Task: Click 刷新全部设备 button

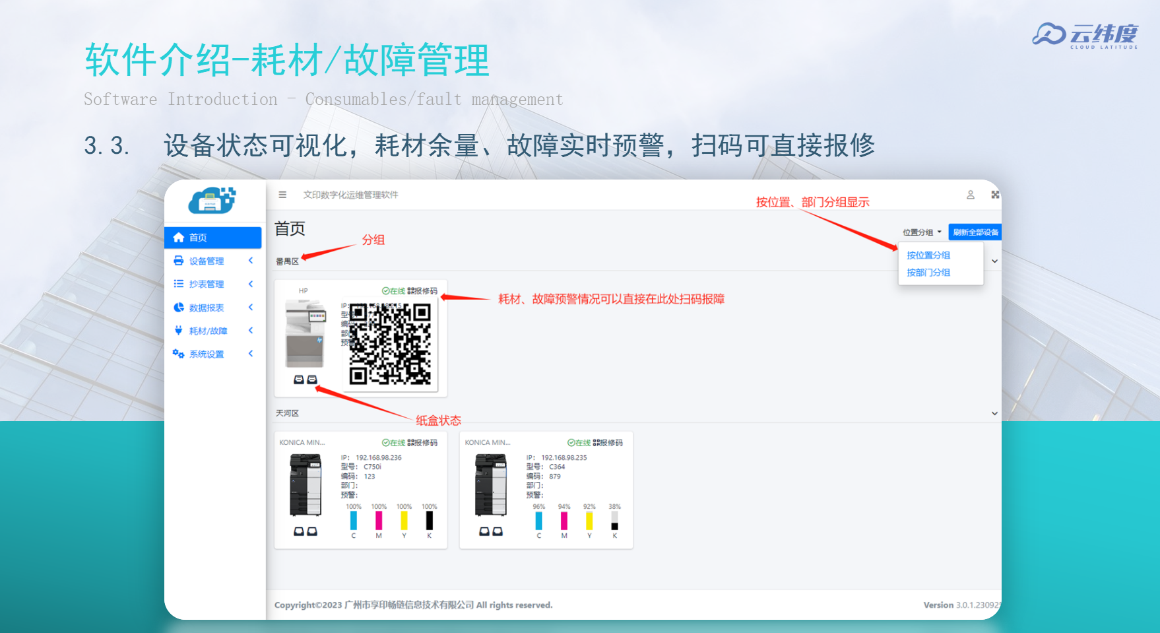Action: point(975,232)
